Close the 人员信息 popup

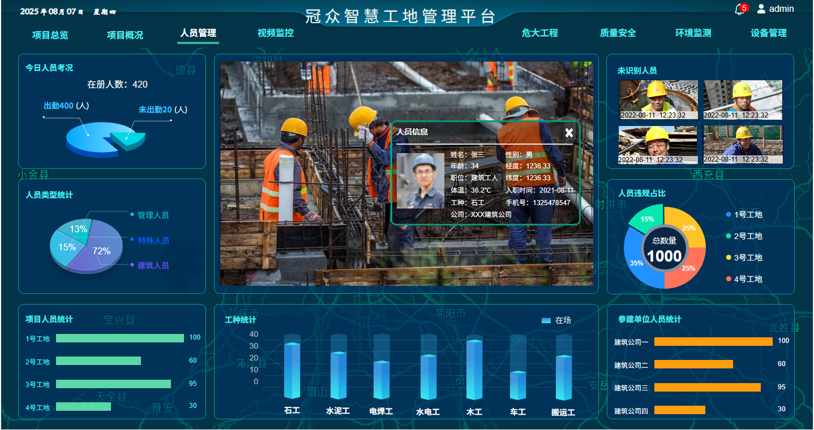pos(569,133)
